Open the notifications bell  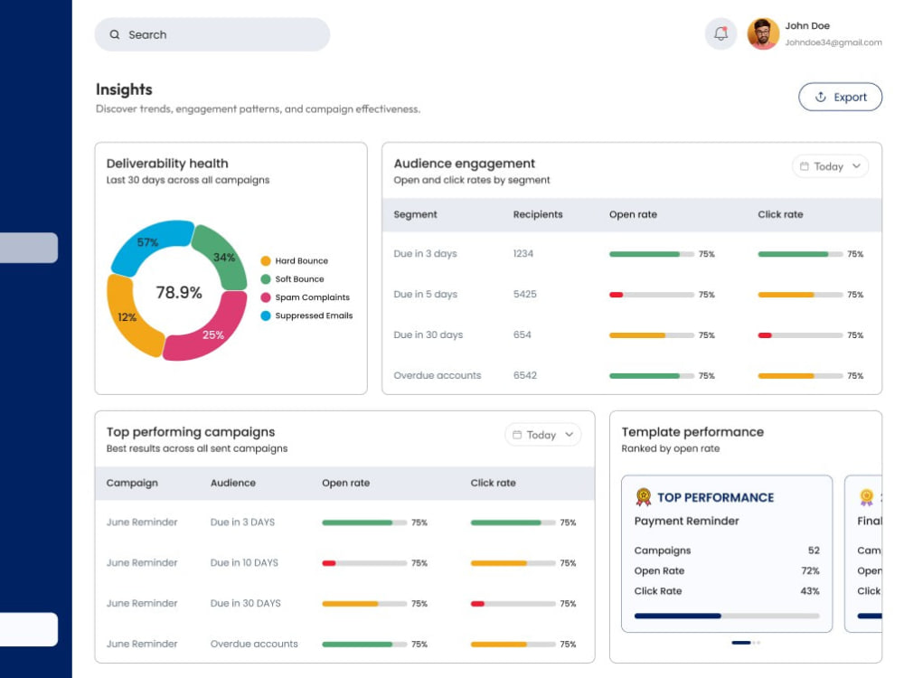point(720,34)
